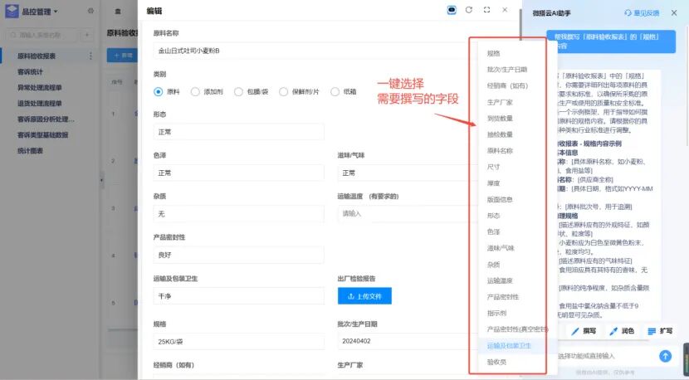Screen dimensions: 689x380
Task: Select the 包膜/袋 radio button
Action: 238,92
